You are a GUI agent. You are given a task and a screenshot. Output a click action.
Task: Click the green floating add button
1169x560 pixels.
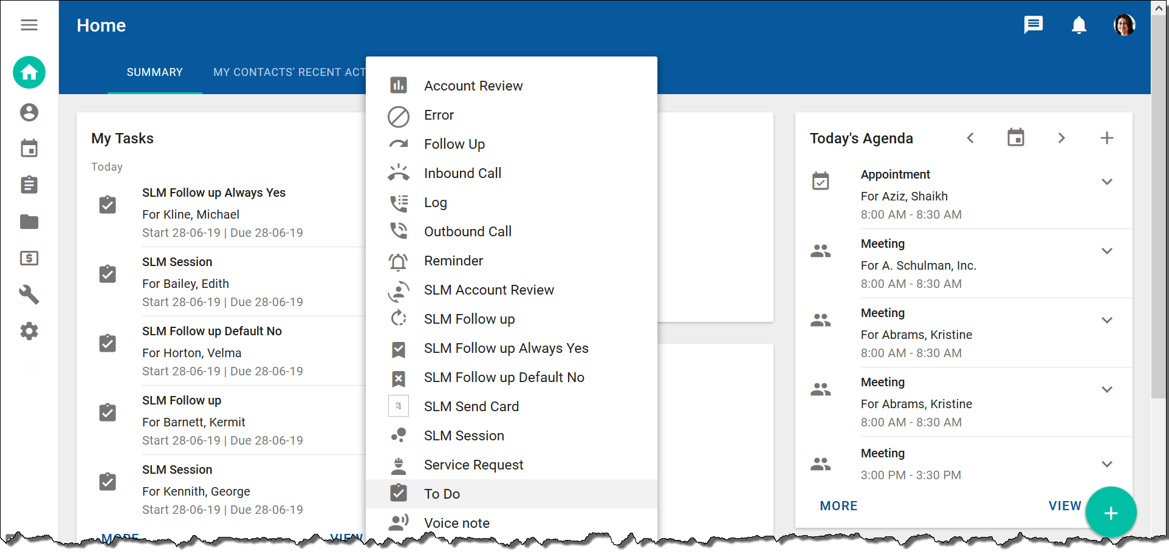click(x=1111, y=513)
